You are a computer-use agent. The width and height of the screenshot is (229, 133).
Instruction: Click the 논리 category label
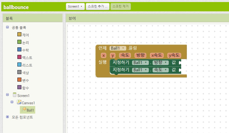pos(26,43)
